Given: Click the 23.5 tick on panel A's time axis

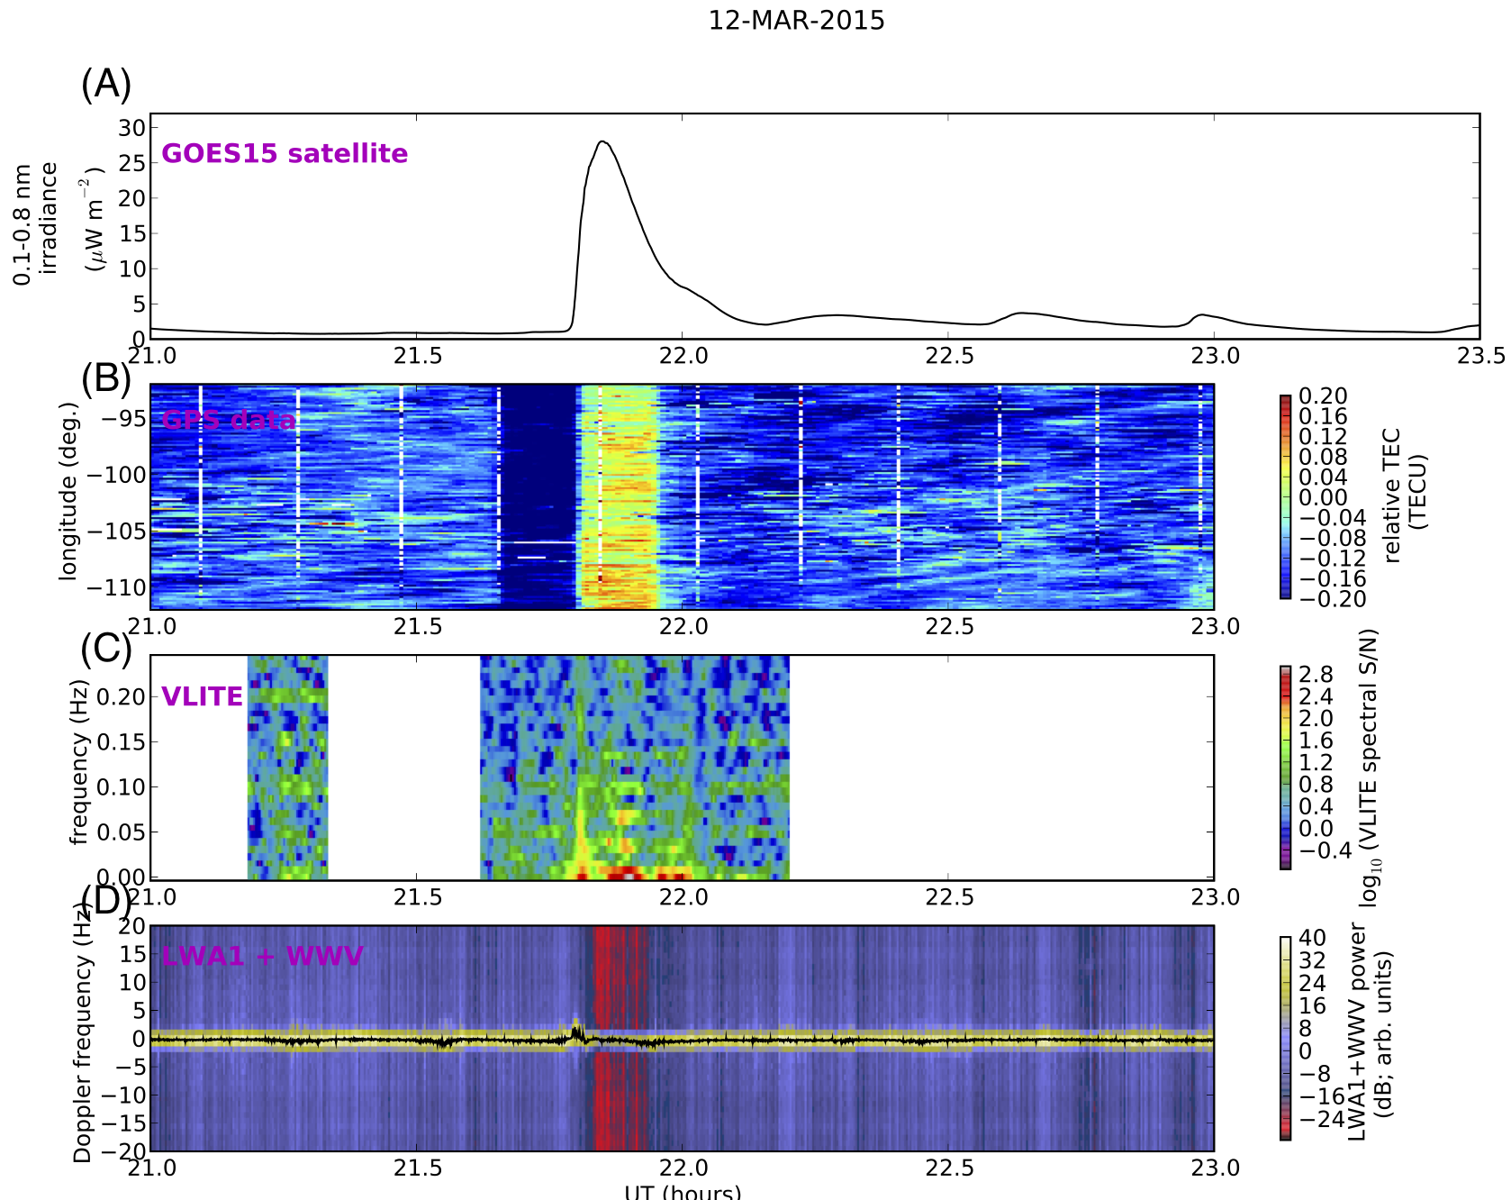Looking at the screenshot, I should coord(1481,357).
